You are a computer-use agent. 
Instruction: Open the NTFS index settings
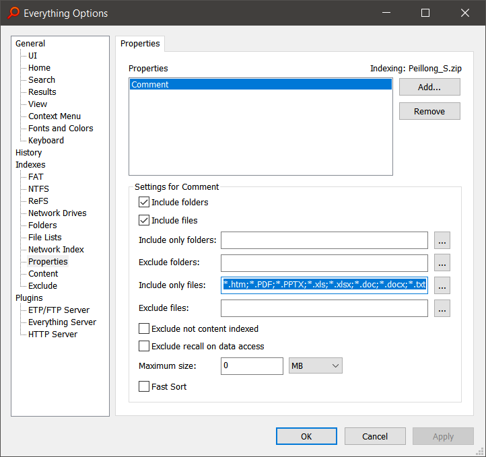[39, 188]
